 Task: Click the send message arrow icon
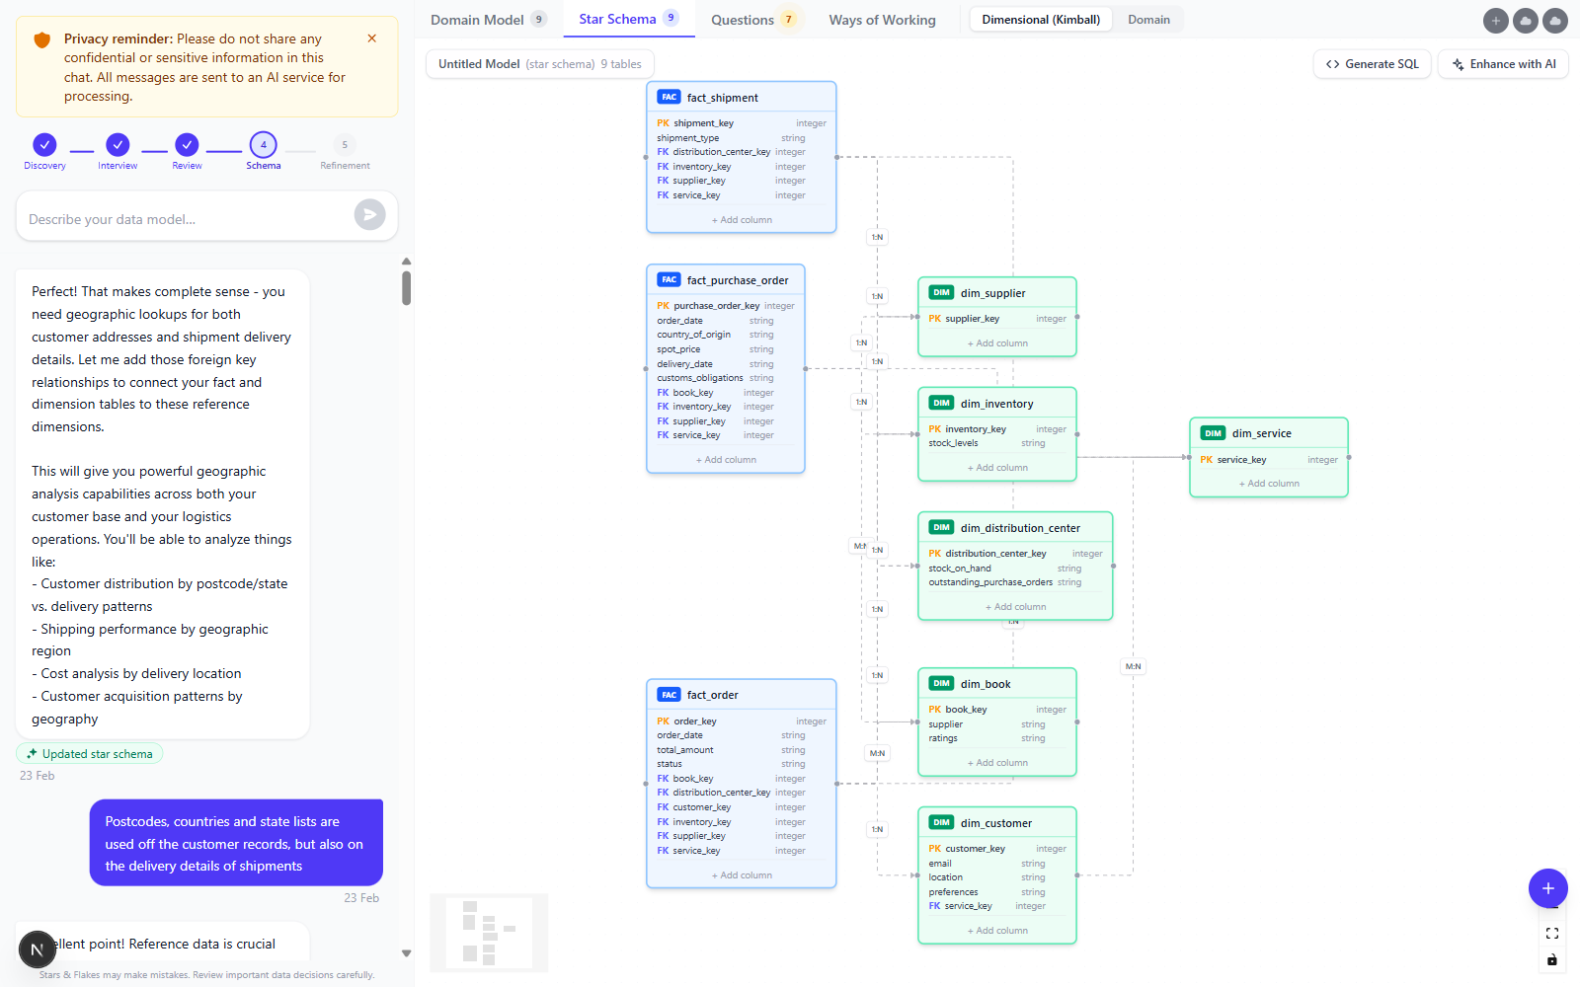[369, 215]
